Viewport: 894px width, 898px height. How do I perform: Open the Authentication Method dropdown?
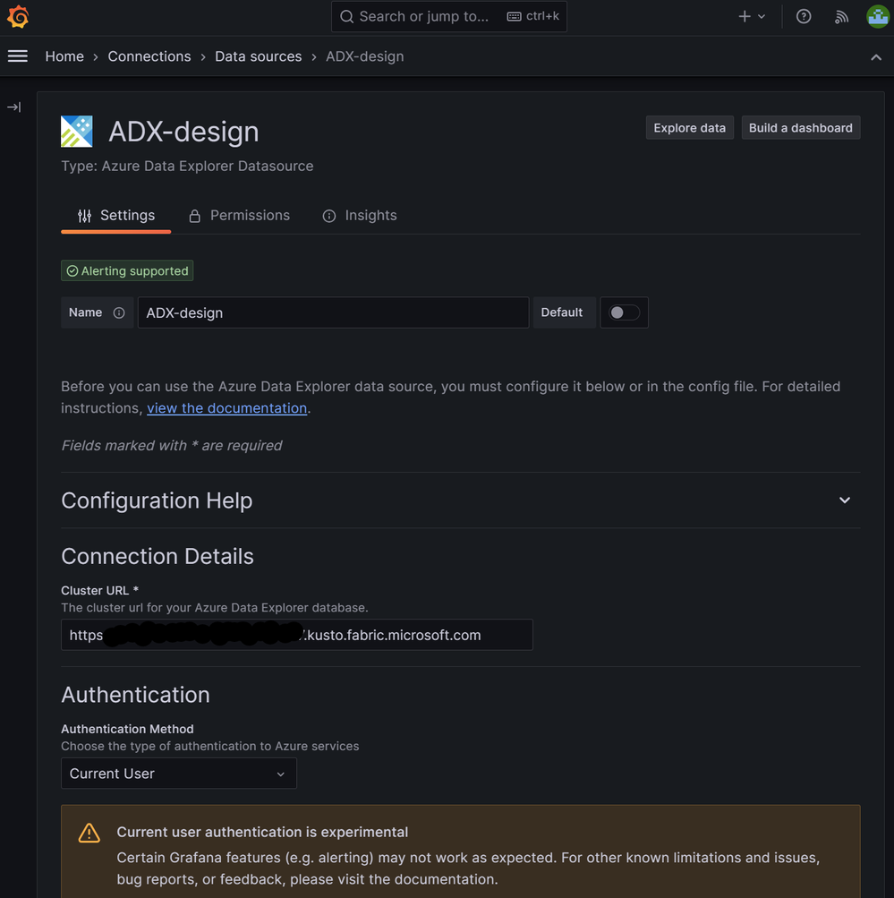[x=179, y=774]
